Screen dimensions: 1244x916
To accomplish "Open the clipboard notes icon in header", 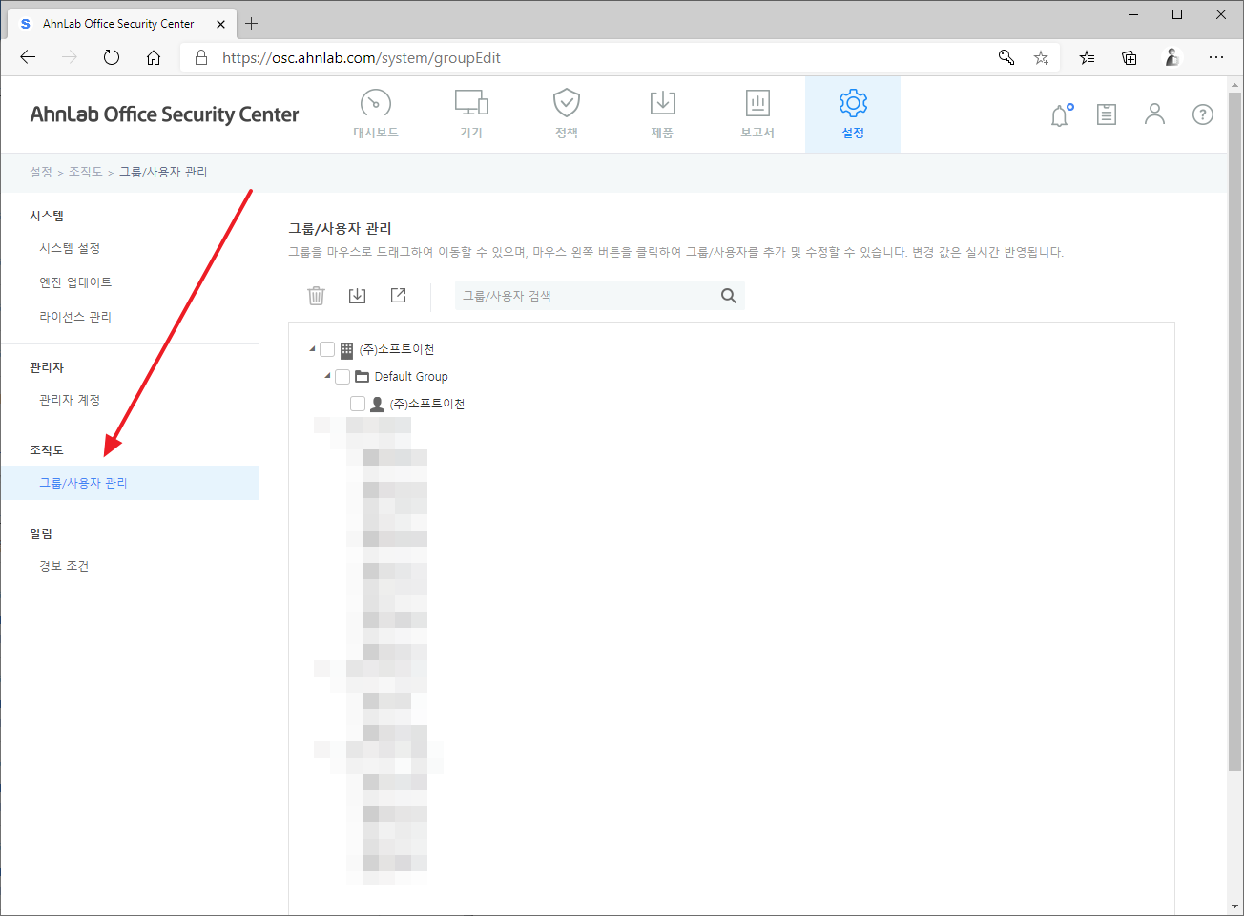I will pyautogui.click(x=1107, y=114).
